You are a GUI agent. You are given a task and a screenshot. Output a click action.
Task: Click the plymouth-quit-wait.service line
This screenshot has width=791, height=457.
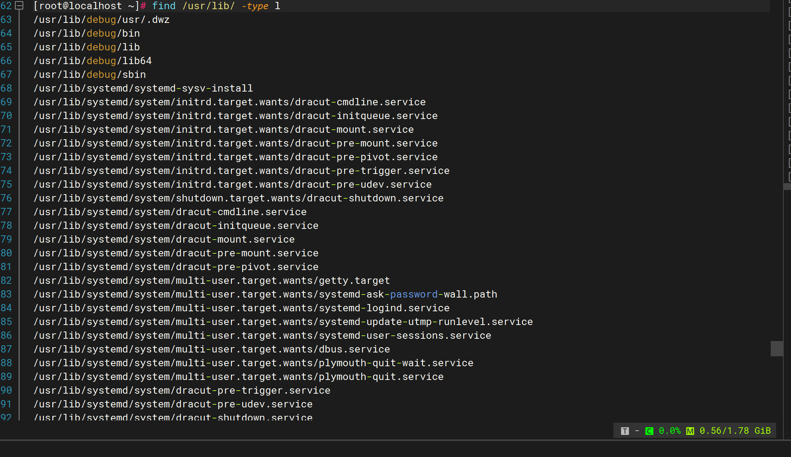pos(396,363)
